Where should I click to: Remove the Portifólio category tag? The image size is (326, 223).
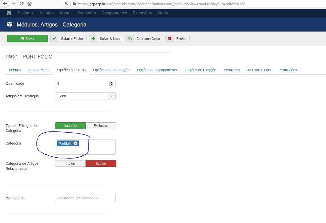point(75,143)
